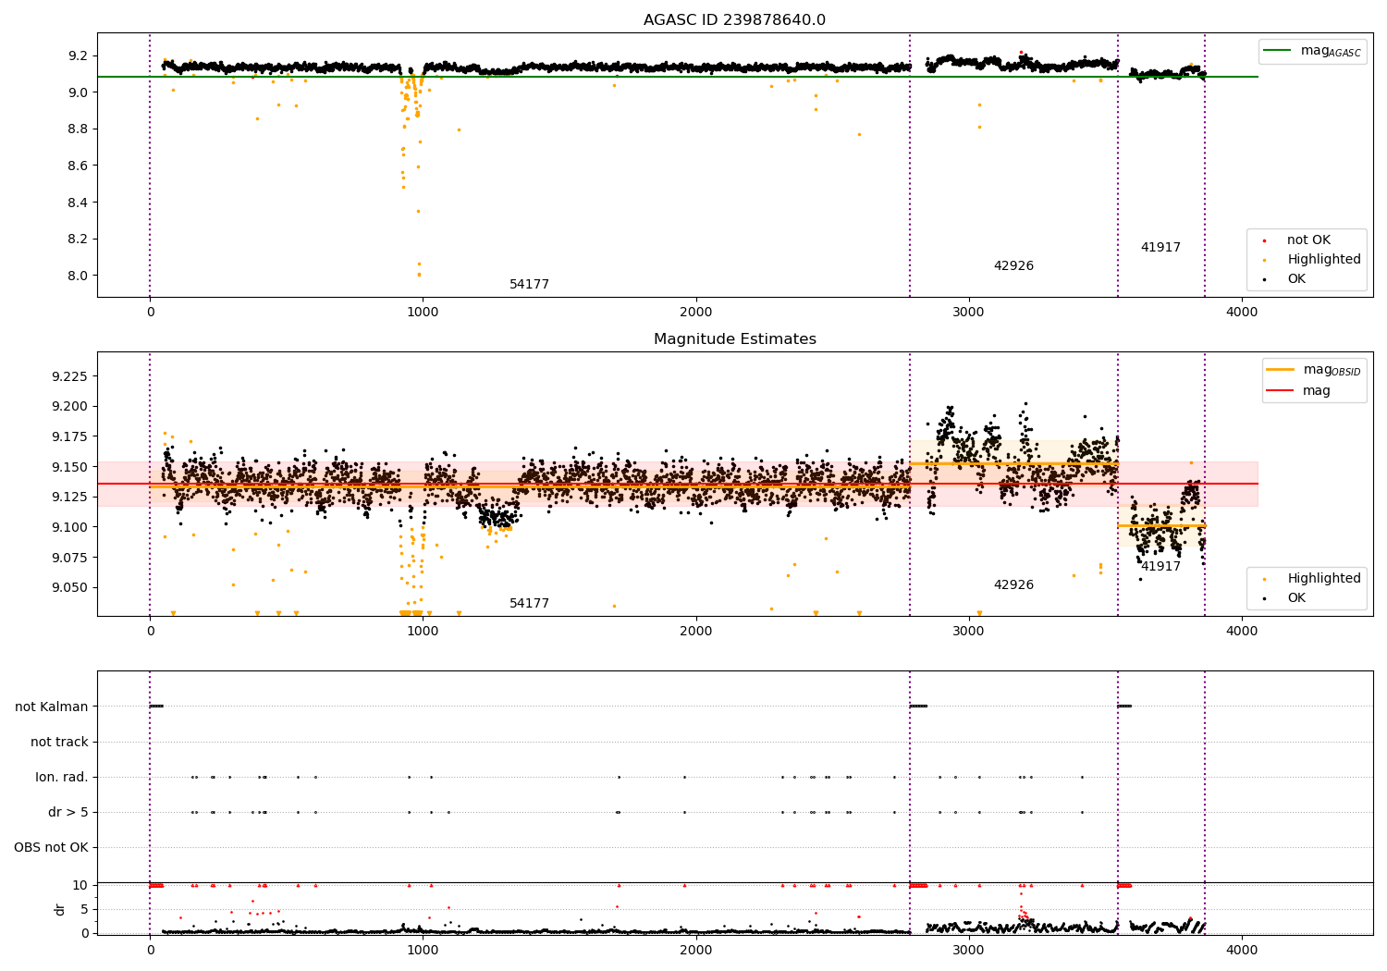Click the 'dr' axis label of bottom subplot
The height and width of the screenshot is (971, 1387).
pos(60,909)
